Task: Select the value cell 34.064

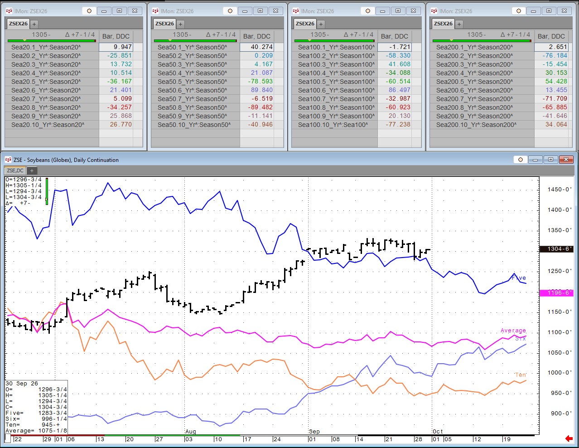Action: (551, 125)
